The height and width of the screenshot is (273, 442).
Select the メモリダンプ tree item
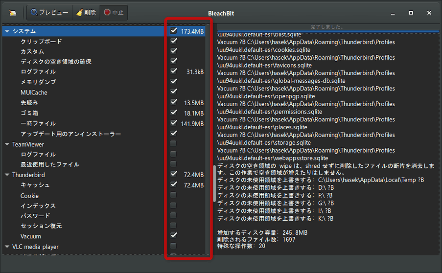coord(38,82)
